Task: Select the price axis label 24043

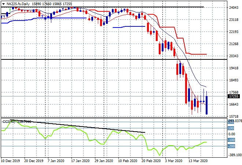Action: 234,7
